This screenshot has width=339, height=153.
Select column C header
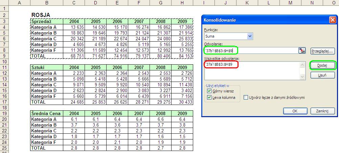(x=74, y=3)
